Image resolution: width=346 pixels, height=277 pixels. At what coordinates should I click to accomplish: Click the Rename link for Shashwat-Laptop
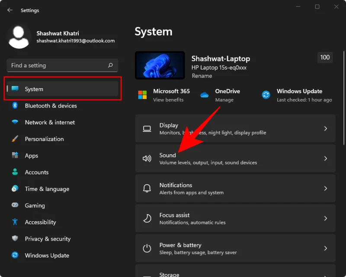[202, 76]
